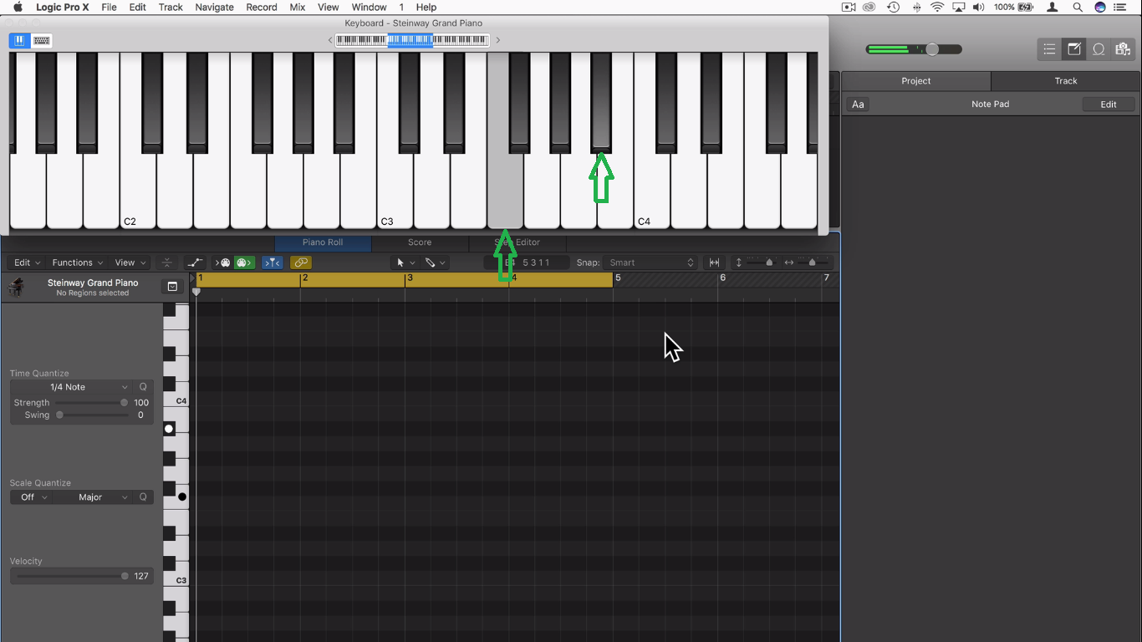Click the Time Machine menu bar icon
The height and width of the screenshot is (642, 1142).
893,8
